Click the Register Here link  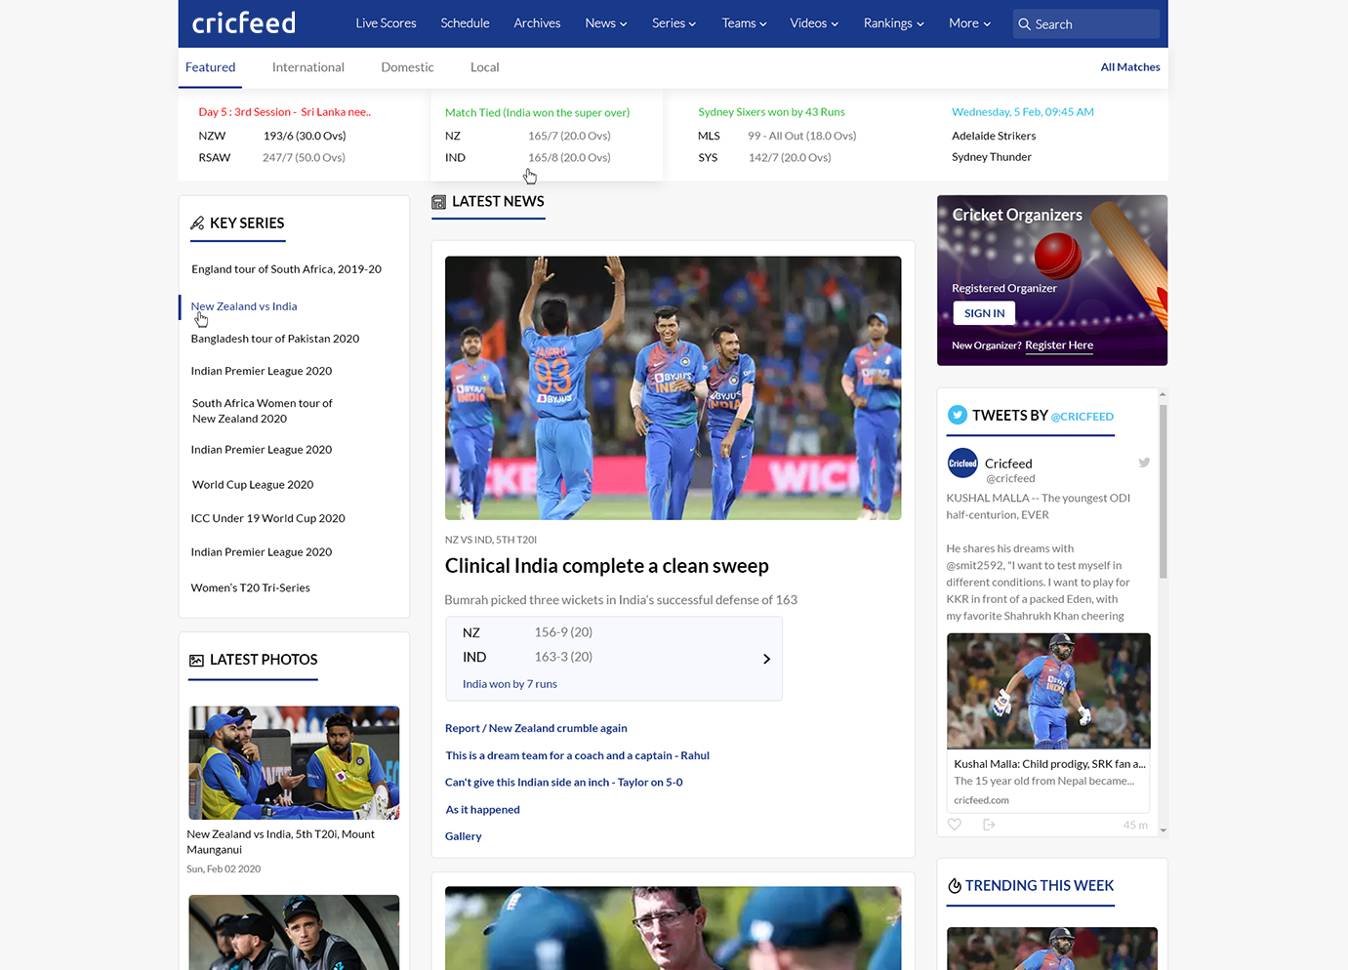click(1059, 345)
